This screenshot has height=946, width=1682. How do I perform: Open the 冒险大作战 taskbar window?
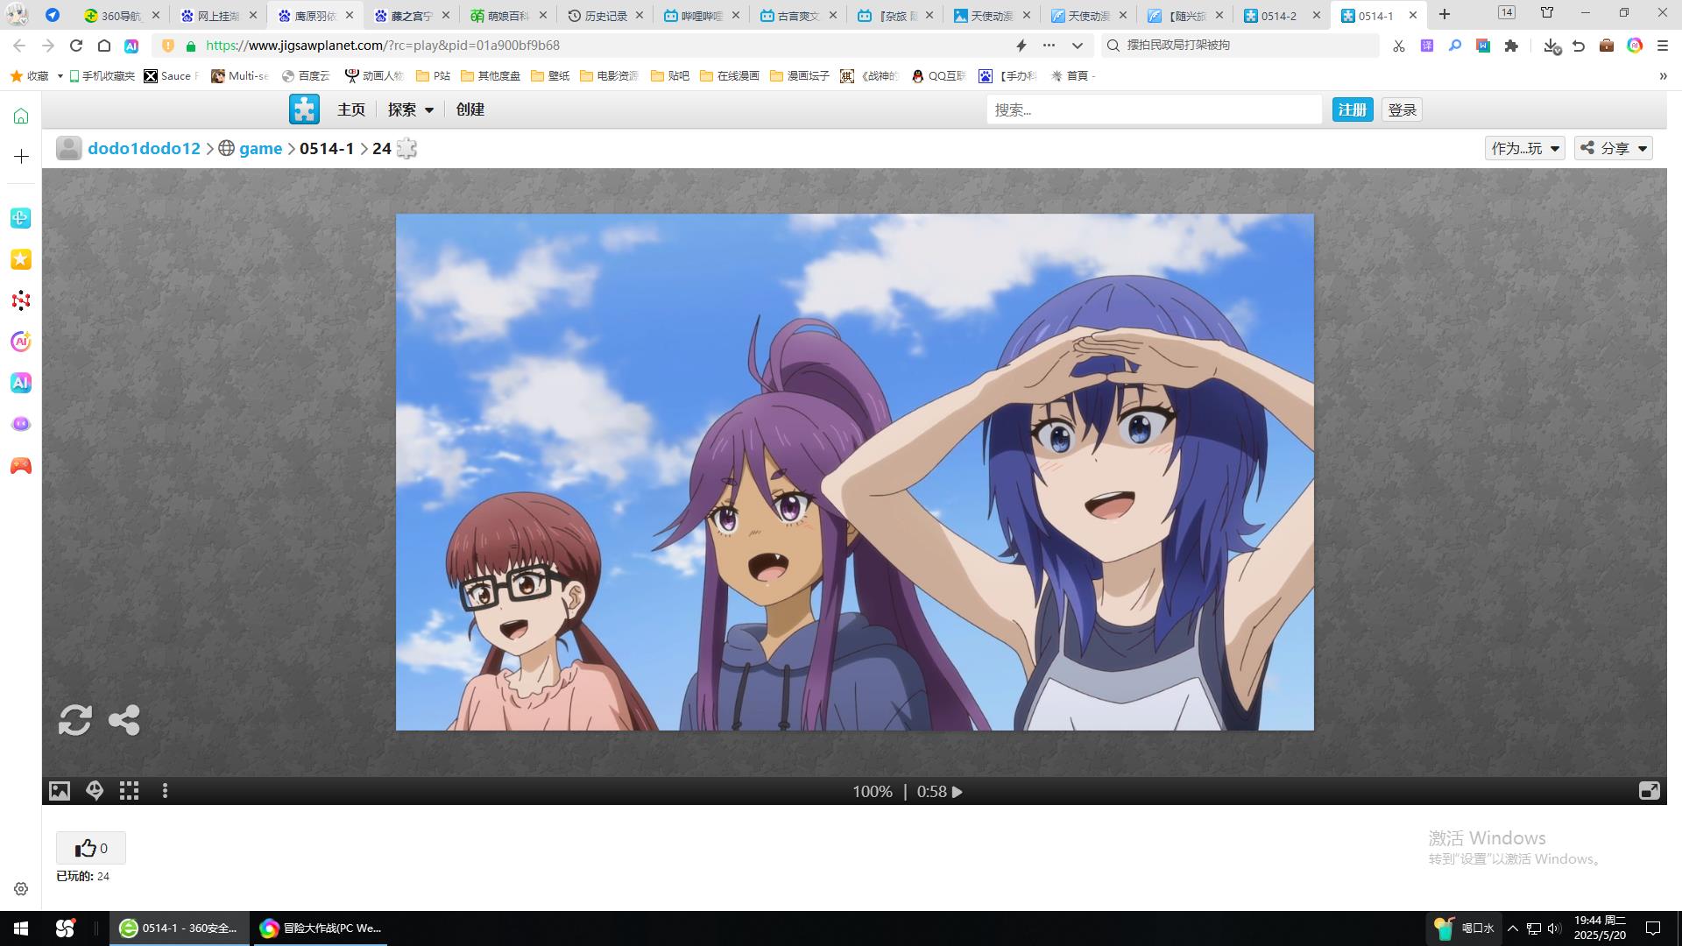pyautogui.click(x=321, y=928)
